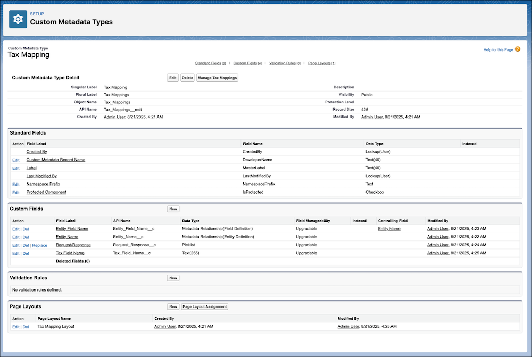Open Admin User link for Request/Response row
Viewport: 532px width, 357px height.
click(438, 245)
